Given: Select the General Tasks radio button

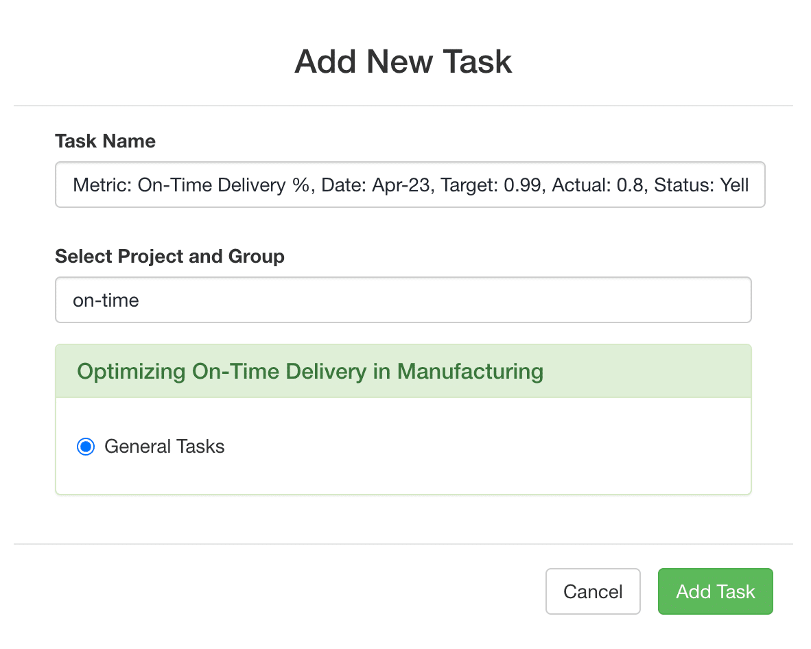Looking at the screenshot, I should coord(86,447).
